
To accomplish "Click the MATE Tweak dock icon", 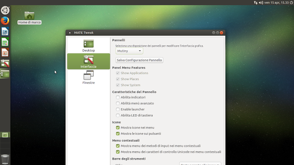I will coord(5,63).
